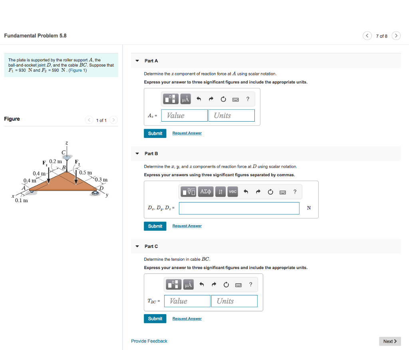Viewport: 409px width, 350px height.
Task: Click the plate figure diagram
Action: (x=61, y=172)
